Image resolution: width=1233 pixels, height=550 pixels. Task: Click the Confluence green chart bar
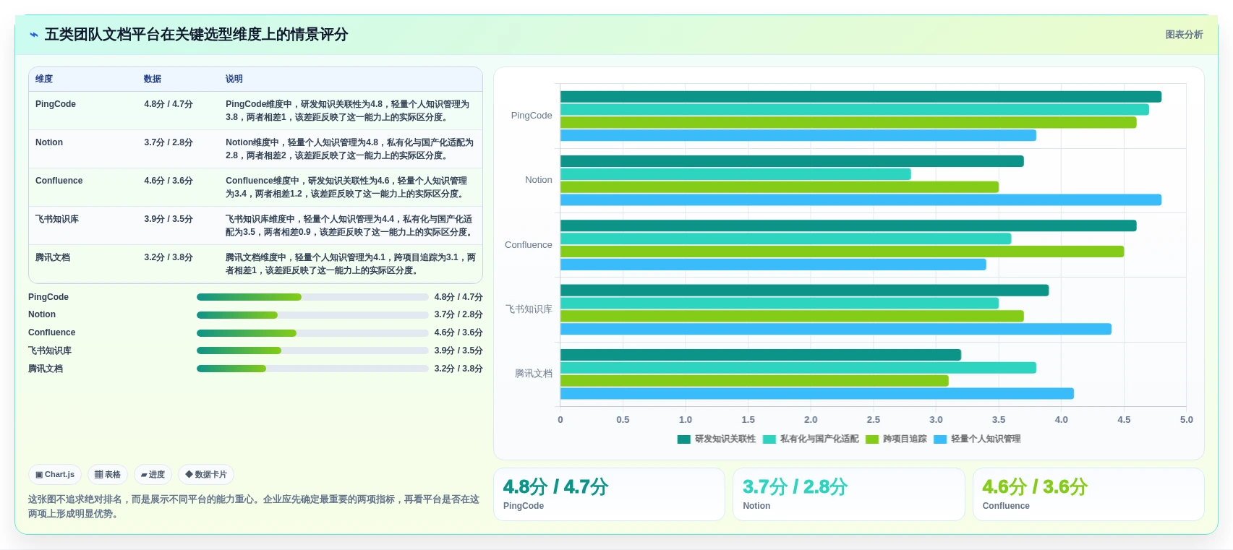(x=842, y=252)
